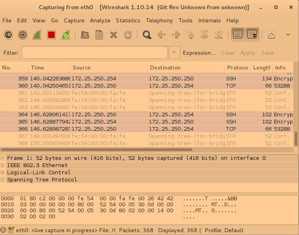Open capture options from the toolbar
The height and width of the screenshot is (235, 299).
pos(23,35)
